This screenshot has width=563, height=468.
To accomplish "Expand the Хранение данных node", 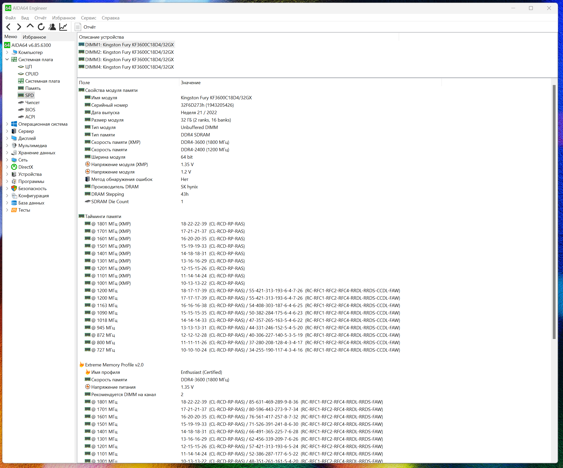I will click(x=7, y=153).
